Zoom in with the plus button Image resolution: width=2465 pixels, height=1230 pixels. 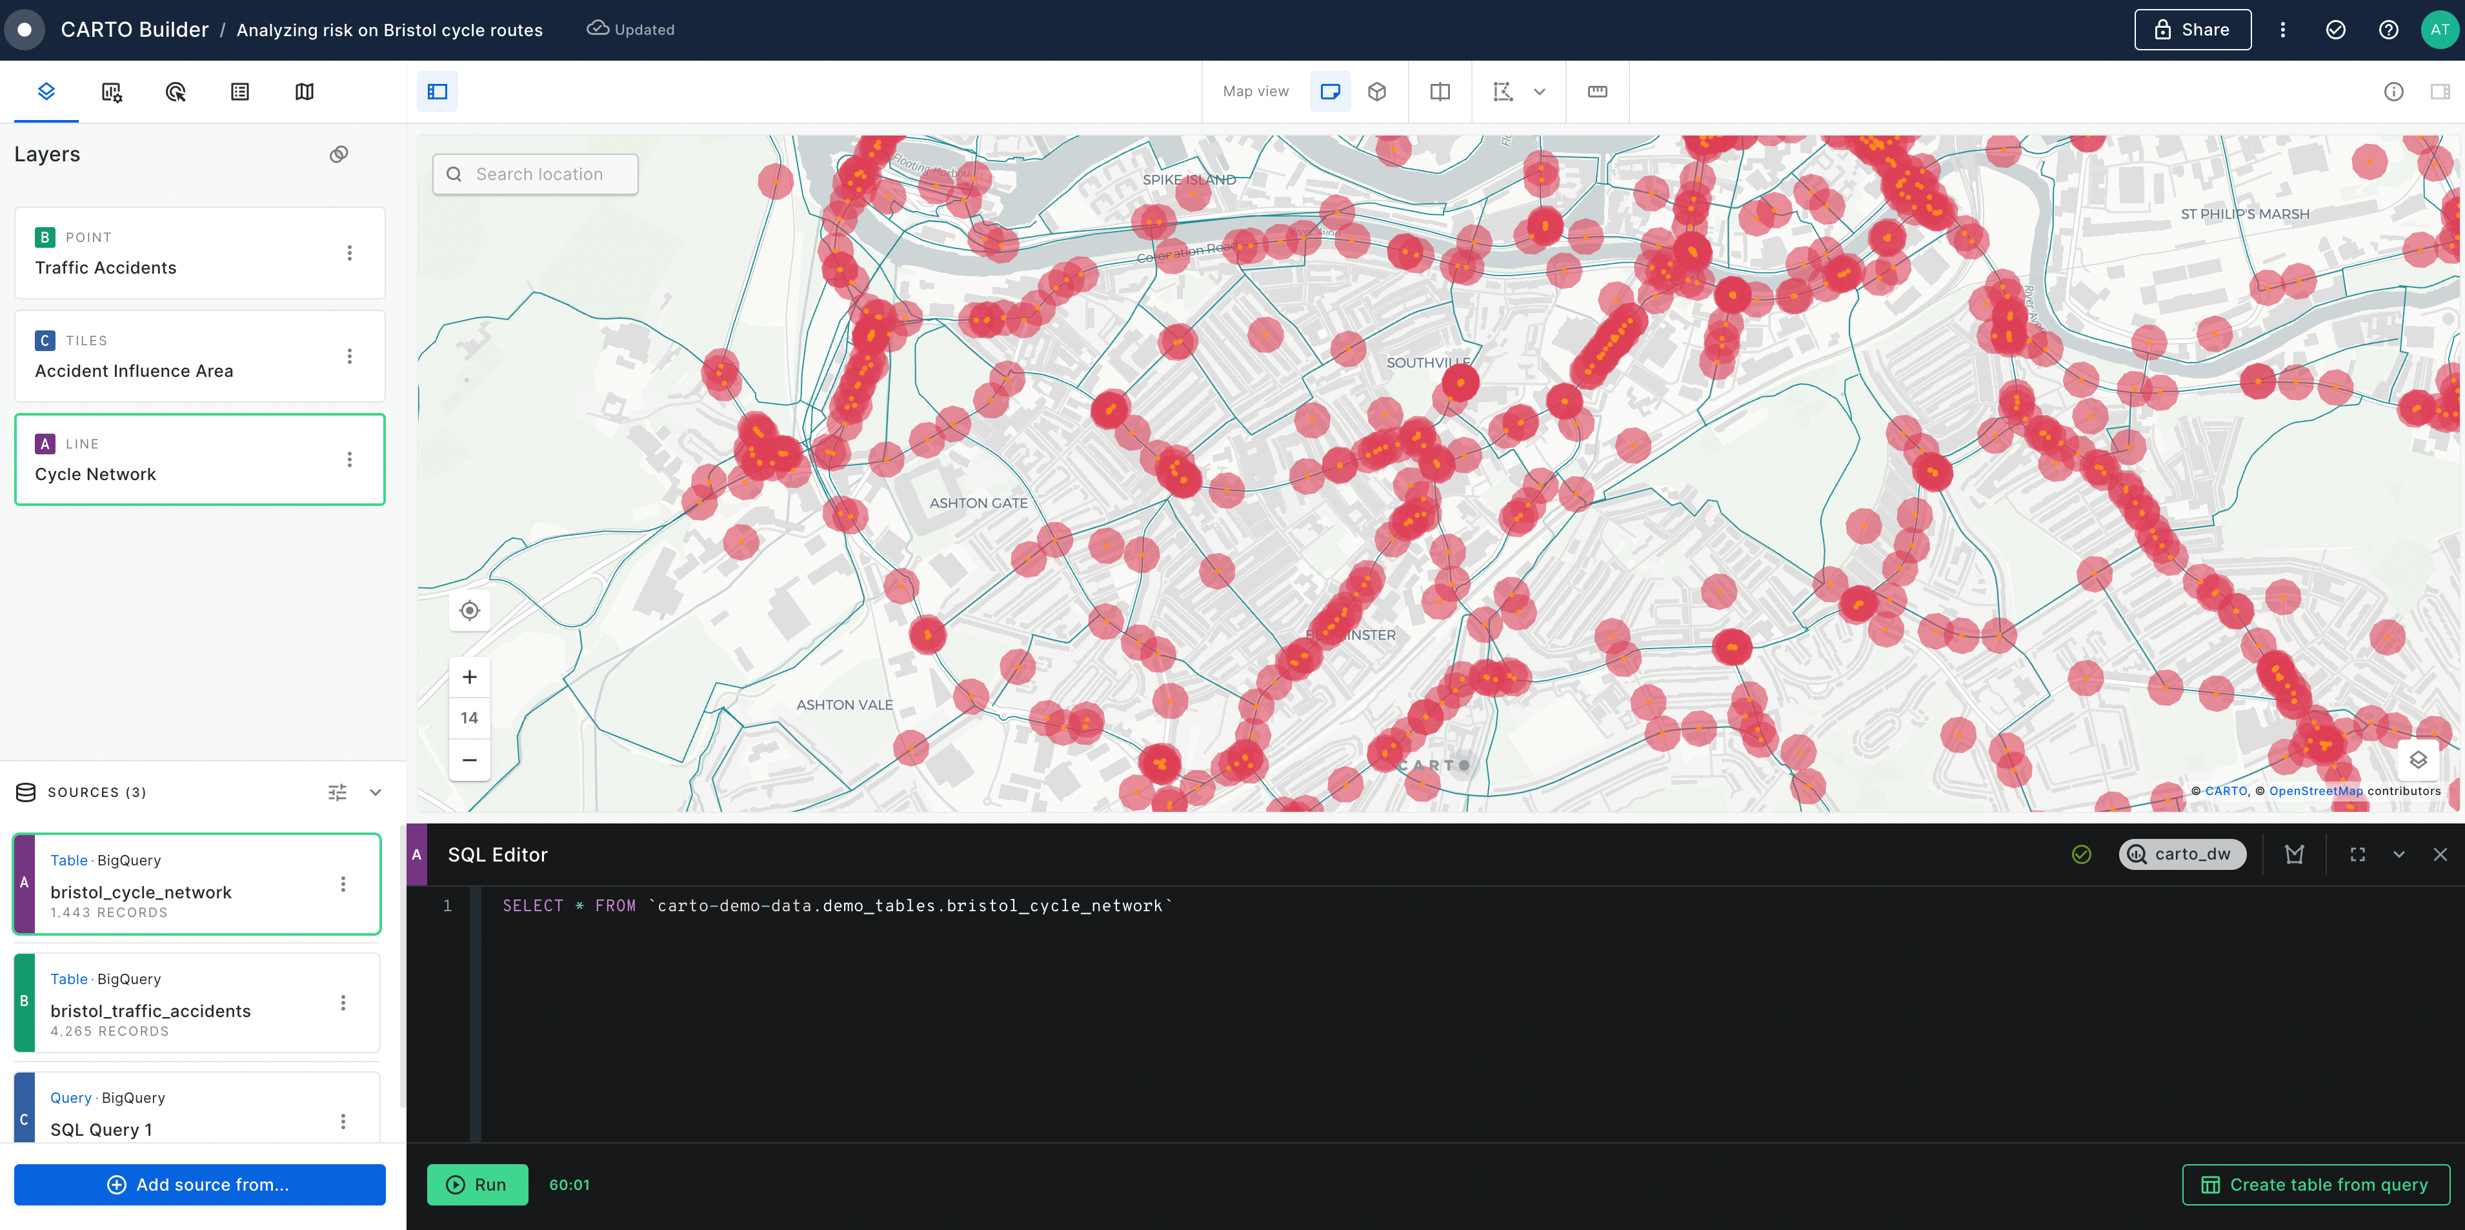(x=469, y=678)
